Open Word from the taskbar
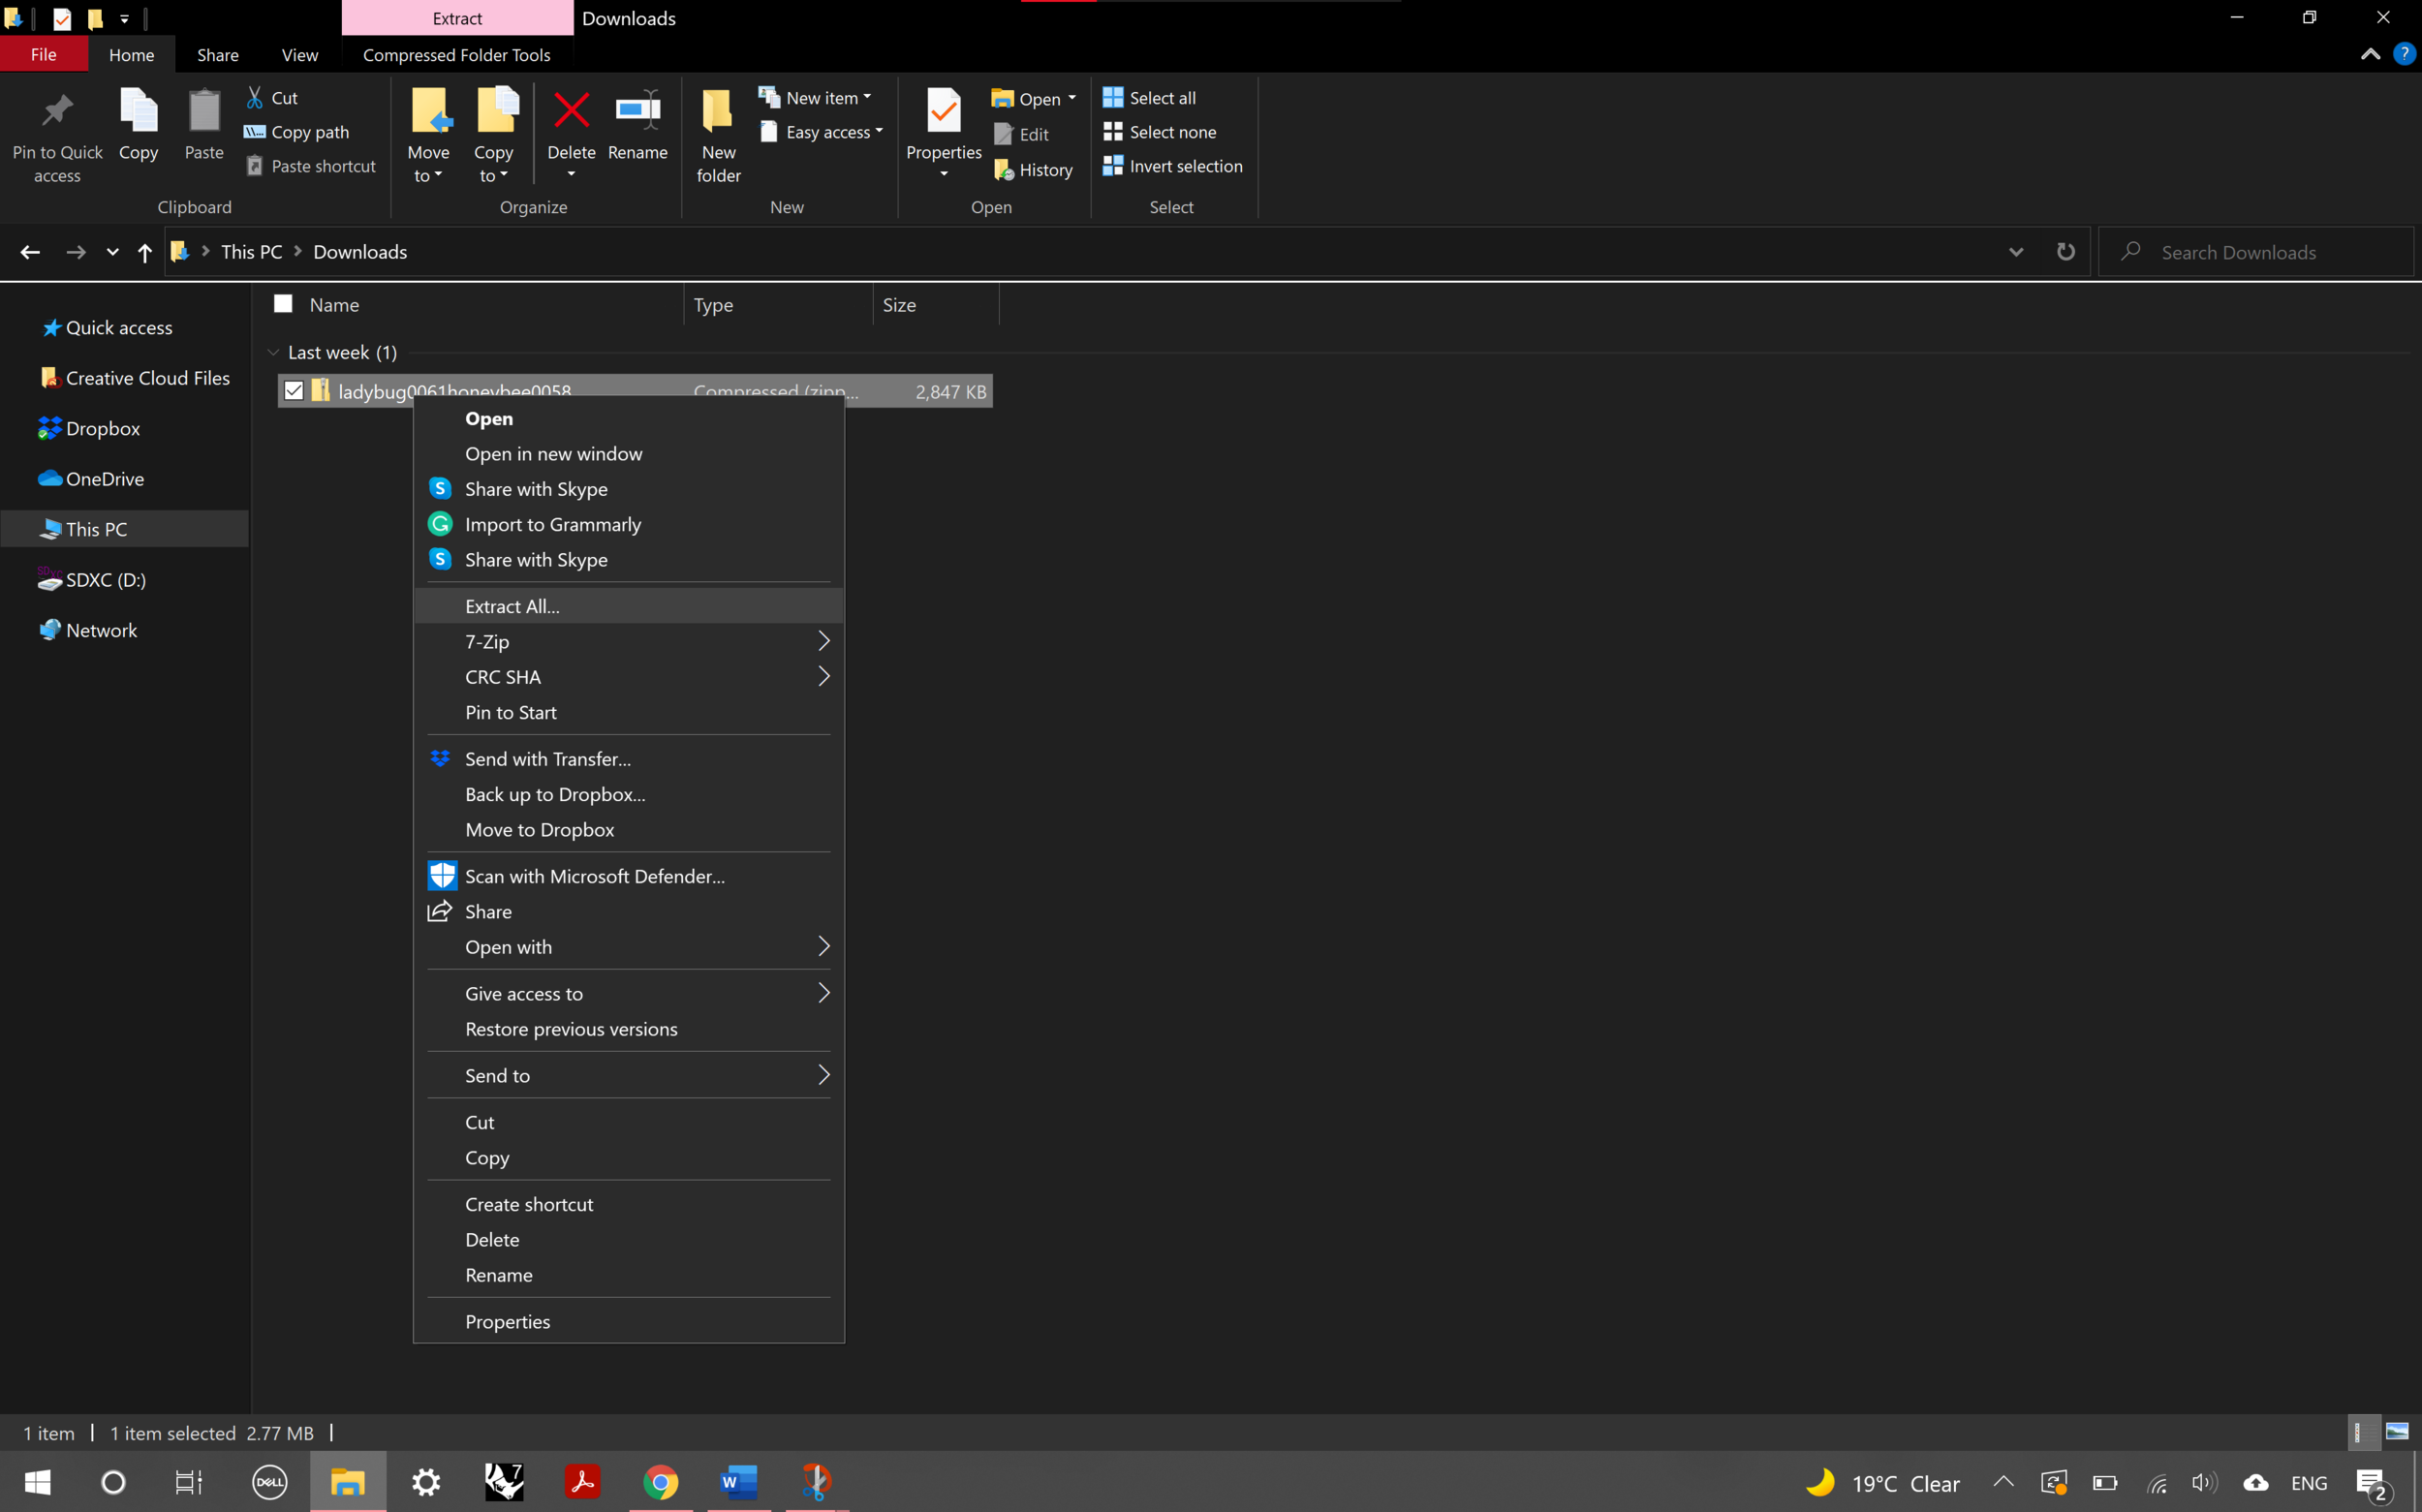Image resolution: width=2422 pixels, height=1512 pixels. 738,1482
